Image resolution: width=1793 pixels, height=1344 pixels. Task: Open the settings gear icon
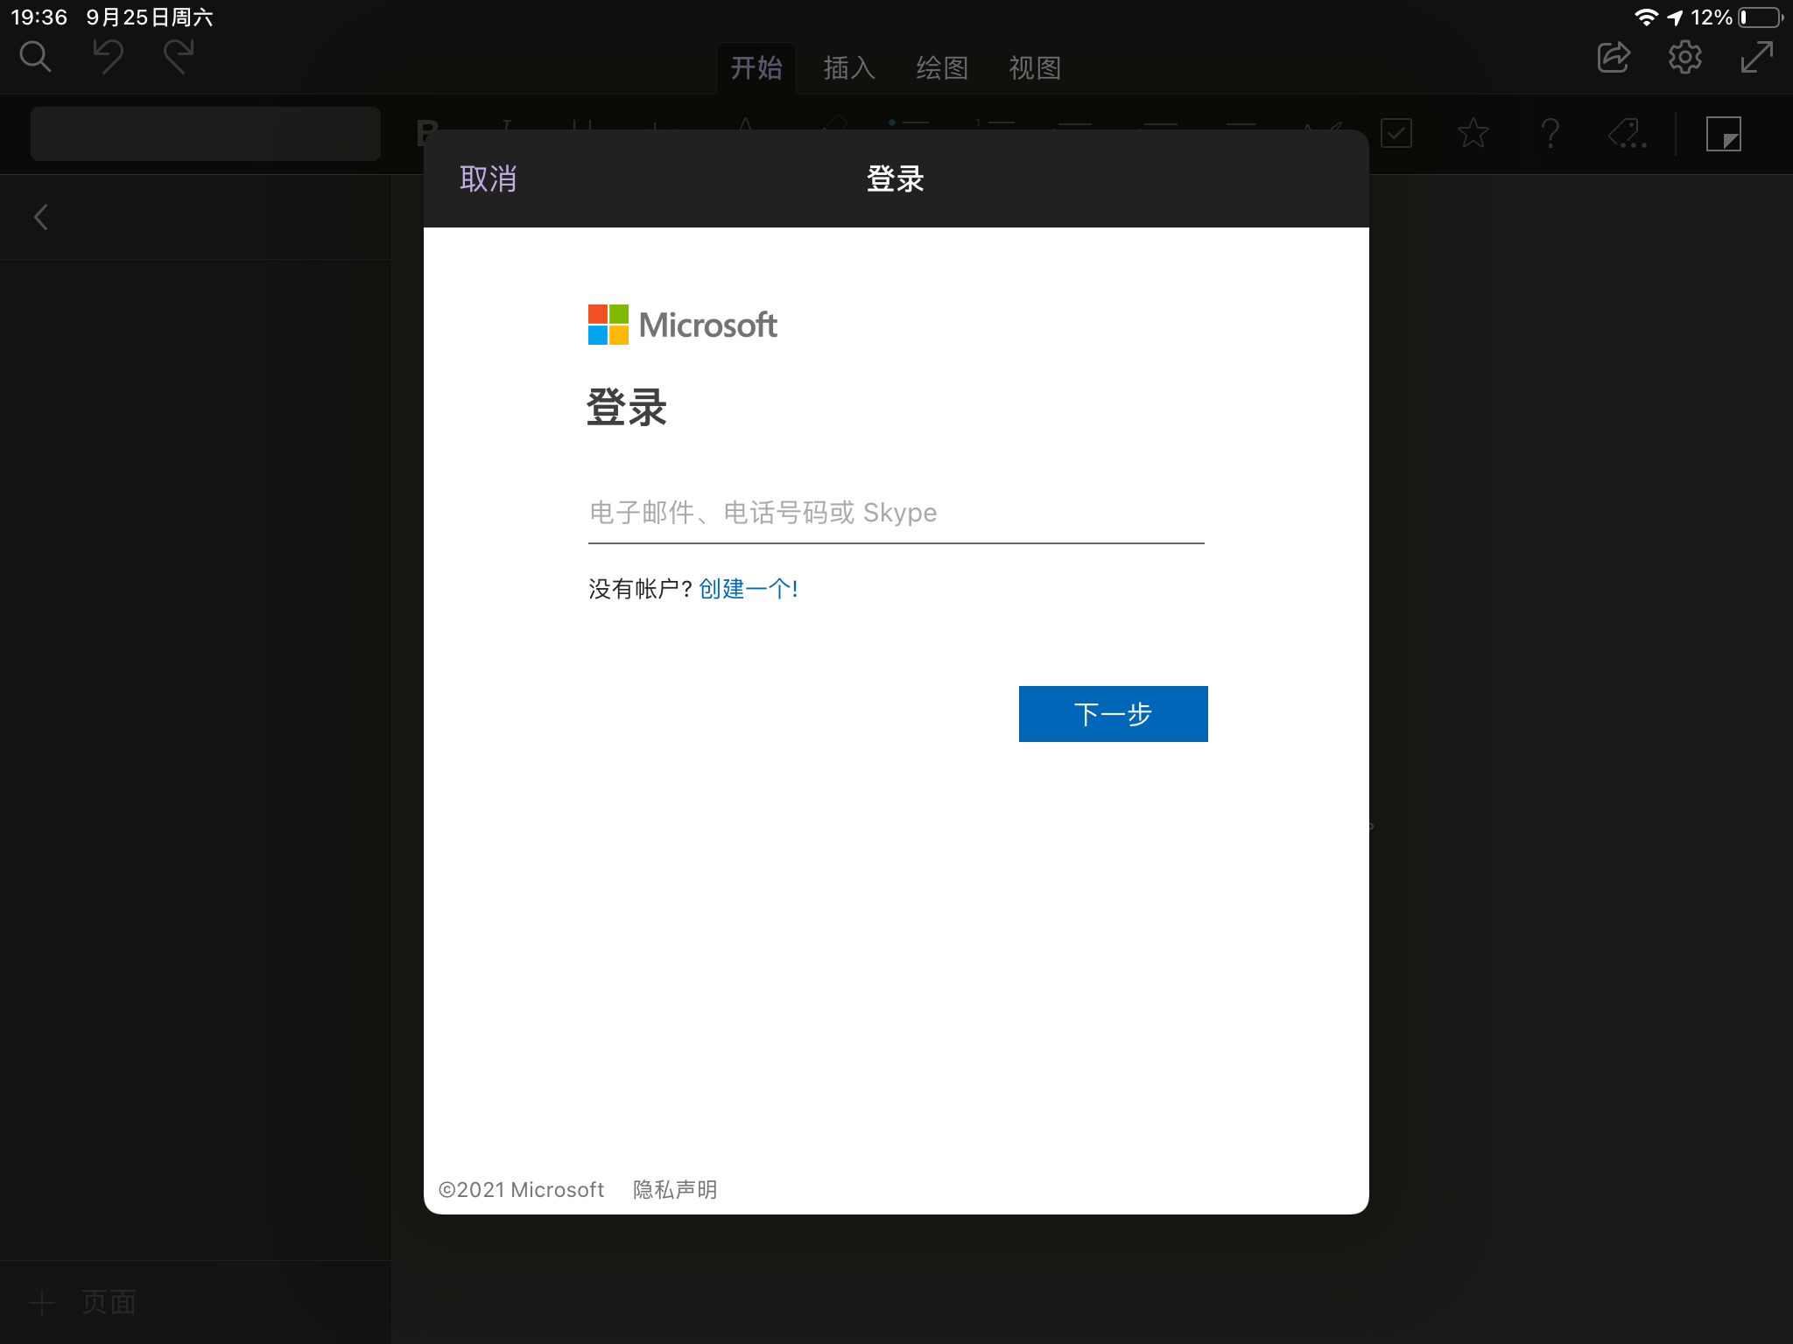1684,58
